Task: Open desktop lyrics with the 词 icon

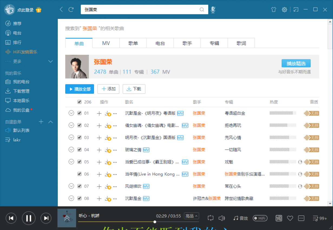Action: point(279,218)
